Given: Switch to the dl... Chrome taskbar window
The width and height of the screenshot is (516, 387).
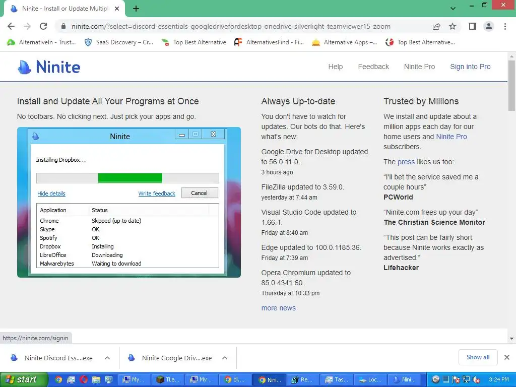Looking at the screenshot, I should click(x=235, y=380).
